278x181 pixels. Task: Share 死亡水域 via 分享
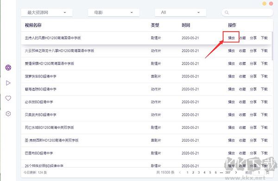pos(253,127)
